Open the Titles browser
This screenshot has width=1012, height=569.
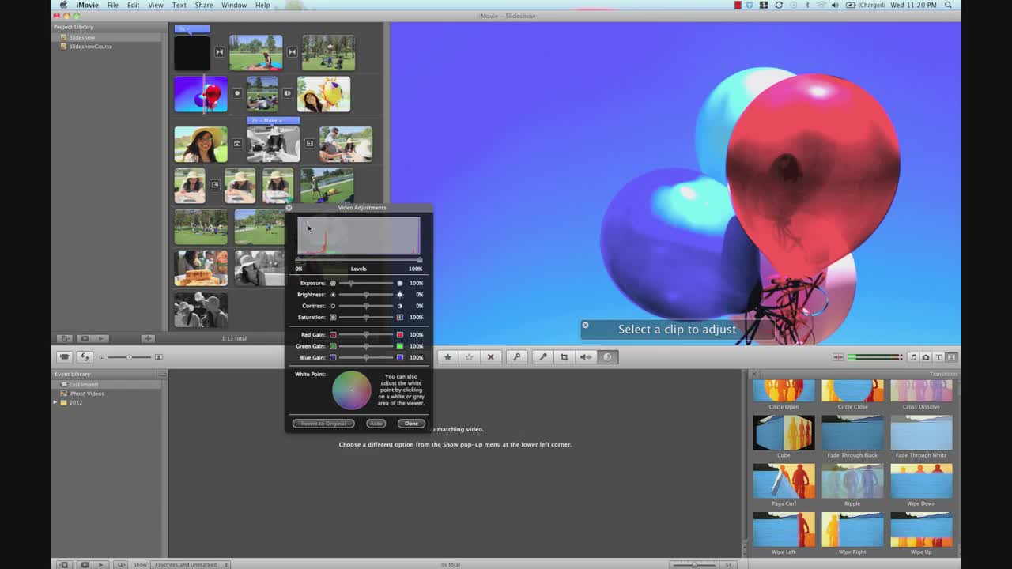point(938,357)
